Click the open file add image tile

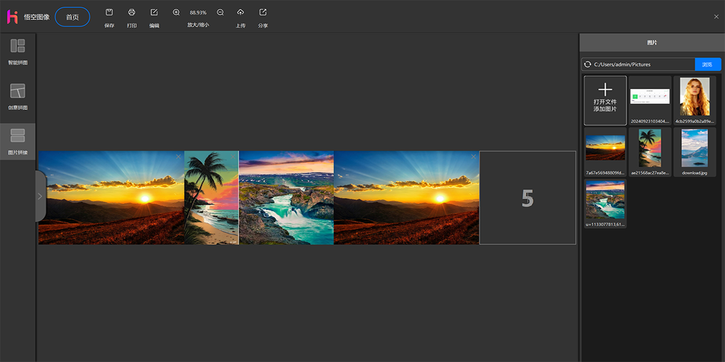[605, 100]
